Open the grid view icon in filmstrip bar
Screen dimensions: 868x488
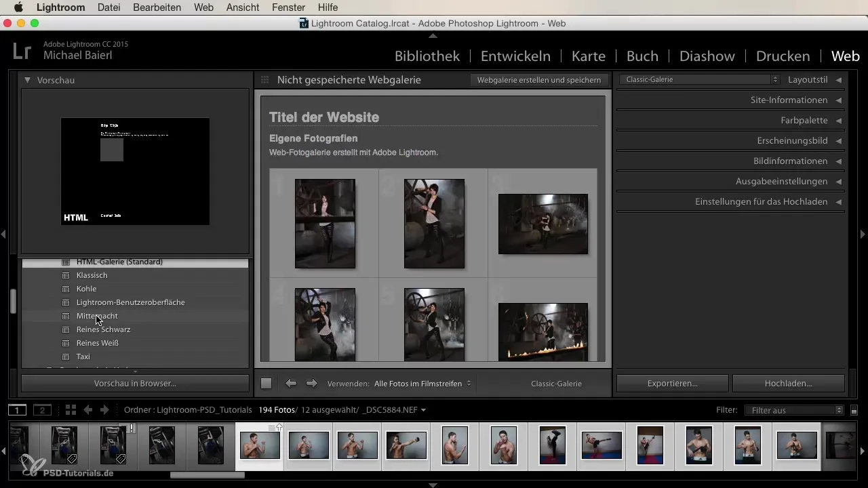71,410
